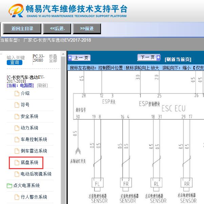Click the page icon beside 车身控制系统
The height and width of the screenshot is (204, 204).
(x=17, y=139)
